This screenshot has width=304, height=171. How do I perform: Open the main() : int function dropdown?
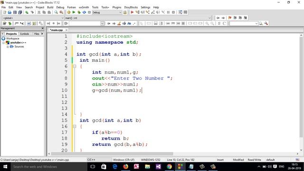pos(138,18)
